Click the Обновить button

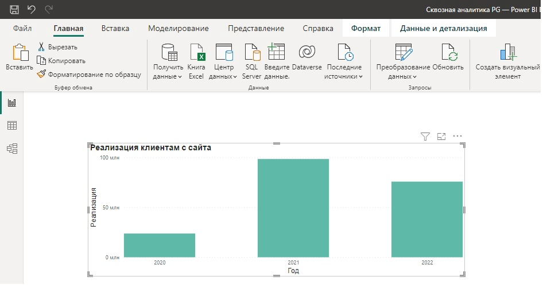pos(448,61)
